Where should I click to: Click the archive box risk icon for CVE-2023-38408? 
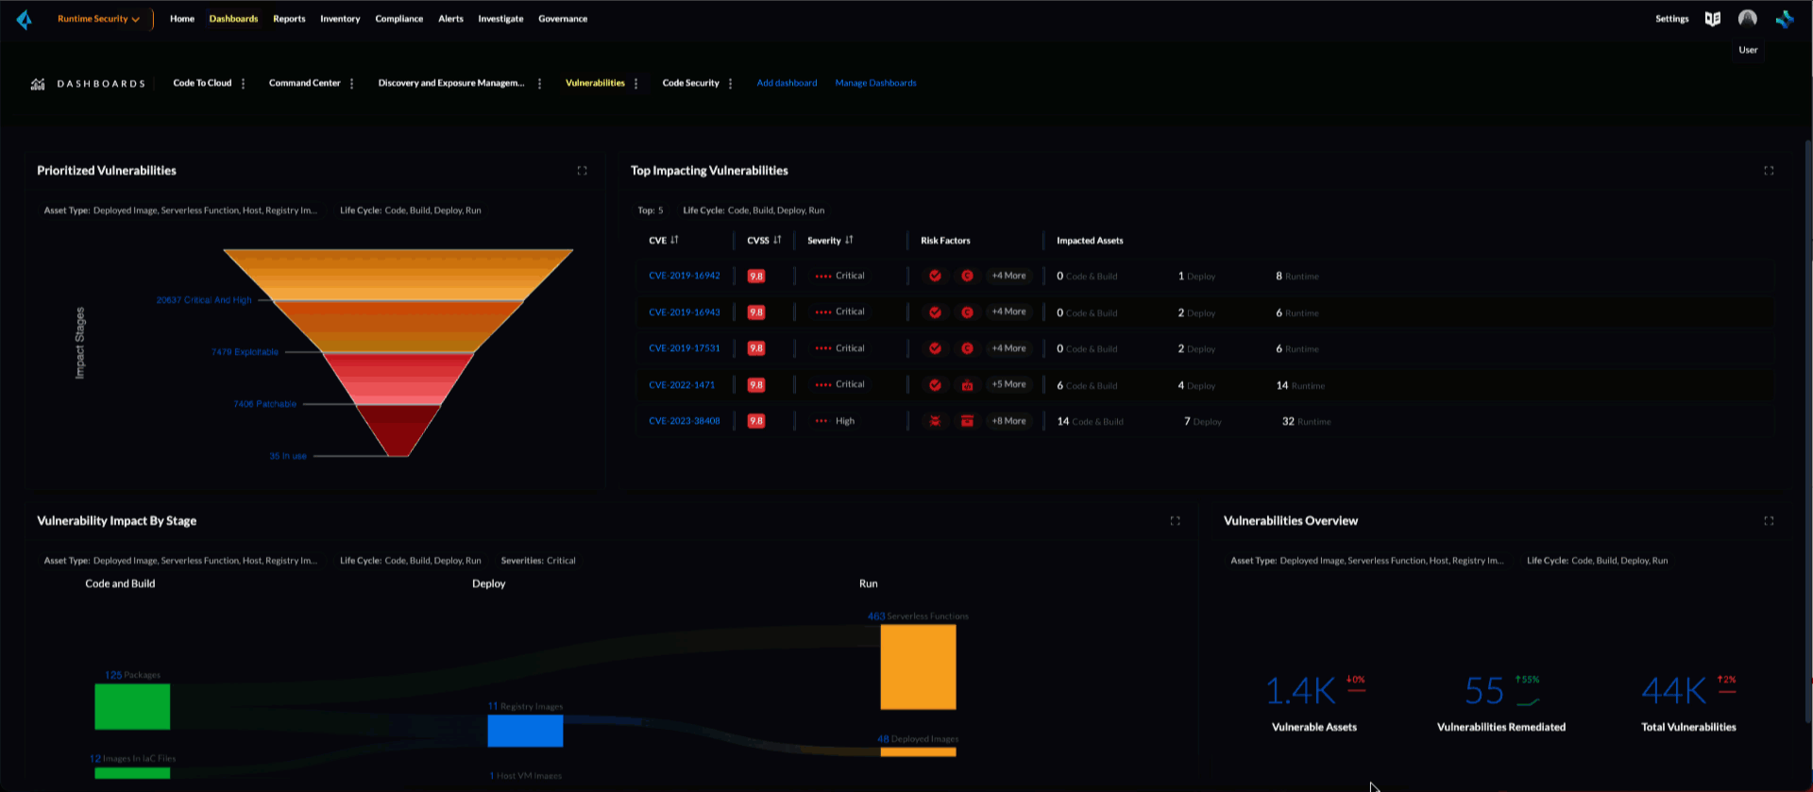coord(967,421)
